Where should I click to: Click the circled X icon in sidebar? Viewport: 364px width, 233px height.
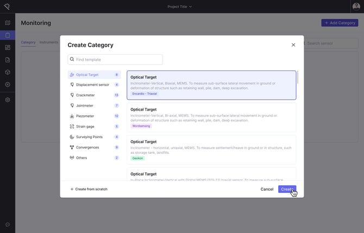click(x=8, y=85)
